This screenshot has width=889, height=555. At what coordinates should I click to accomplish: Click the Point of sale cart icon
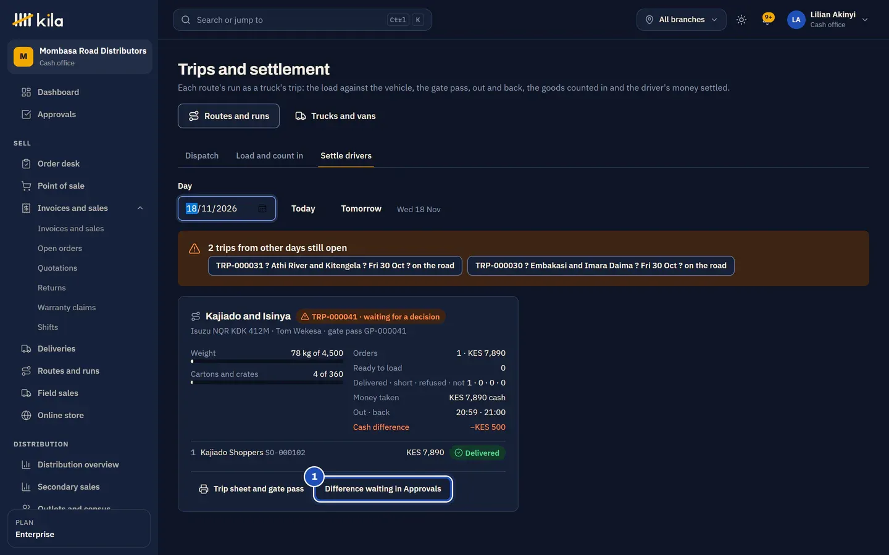pos(26,186)
